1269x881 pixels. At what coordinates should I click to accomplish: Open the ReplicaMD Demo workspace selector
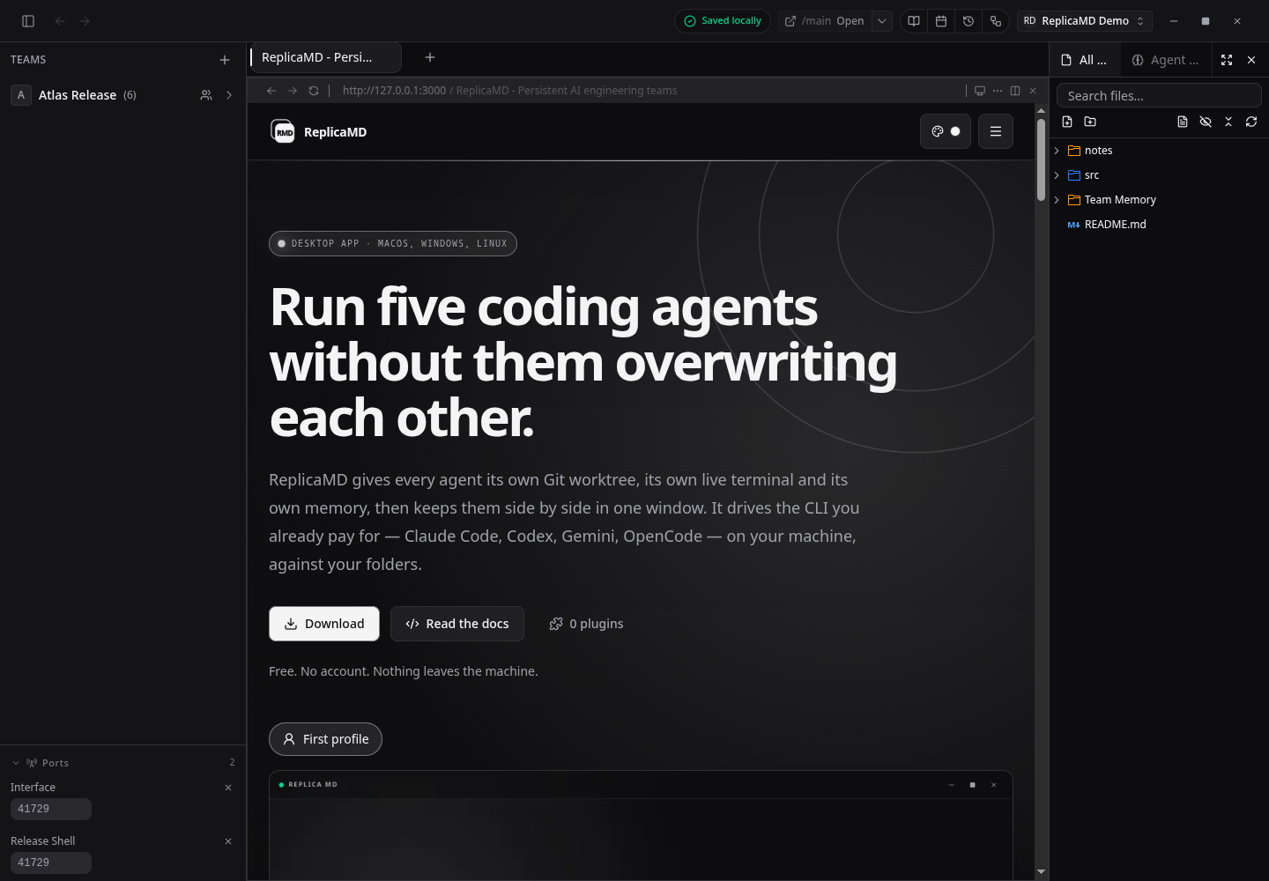(1084, 21)
